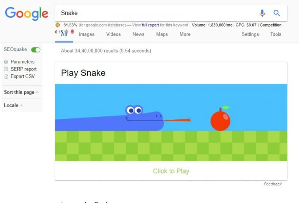Click the Click to Play button
This screenshot has width=299, height=203.
point(171,171)
